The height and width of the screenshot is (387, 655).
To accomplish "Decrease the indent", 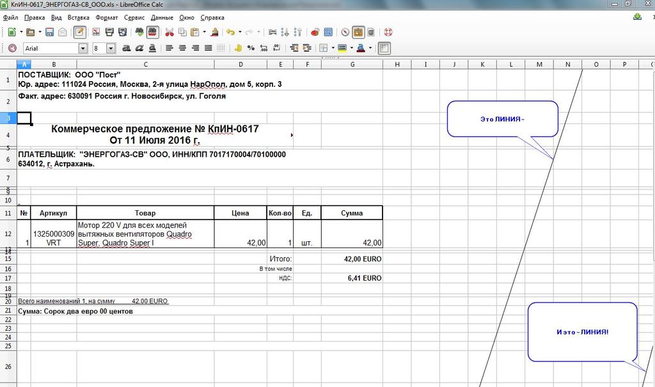I will [294, 48].
